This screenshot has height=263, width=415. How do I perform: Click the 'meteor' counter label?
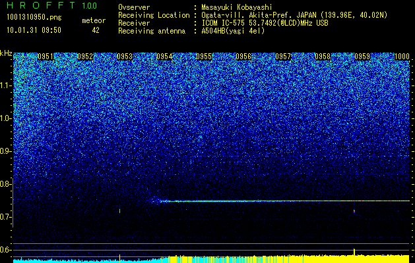94,20
